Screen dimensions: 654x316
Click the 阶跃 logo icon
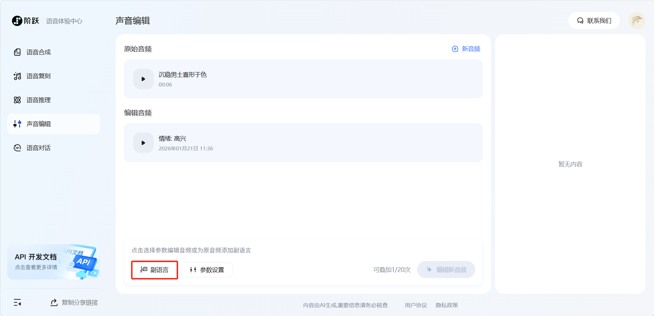pos(17,21)
